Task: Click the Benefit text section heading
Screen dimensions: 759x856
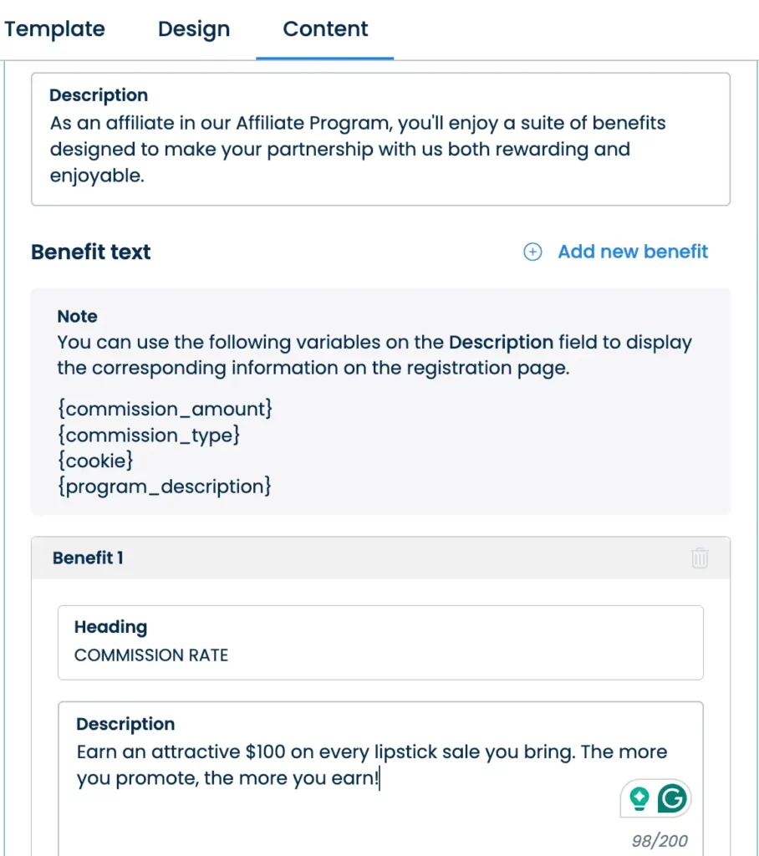Action: pyautogui.click(x=91, y=252)
